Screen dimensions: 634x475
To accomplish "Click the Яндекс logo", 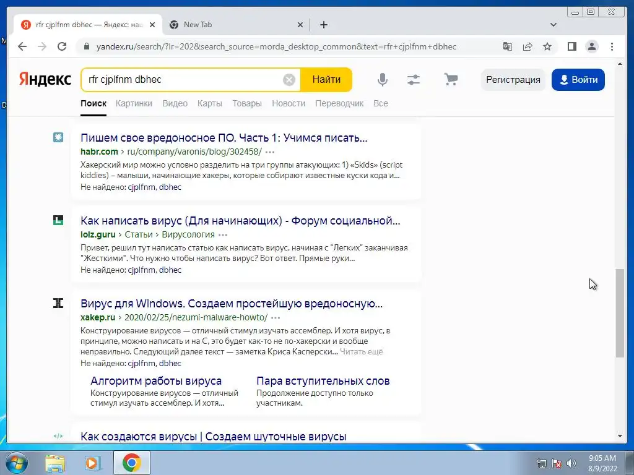I will (x=45, y=80).
